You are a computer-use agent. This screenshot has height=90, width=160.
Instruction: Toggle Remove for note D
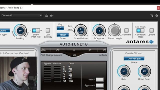click(57, 67)
